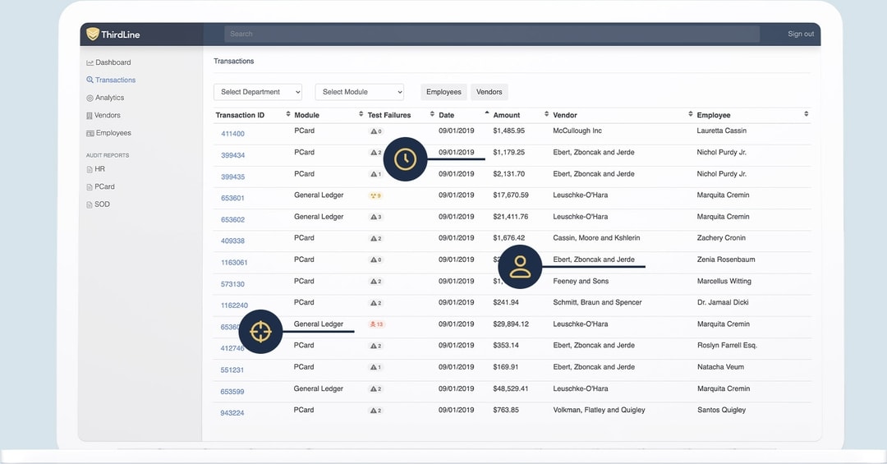Sort by Test Failures column arrows

coord(432,114)
